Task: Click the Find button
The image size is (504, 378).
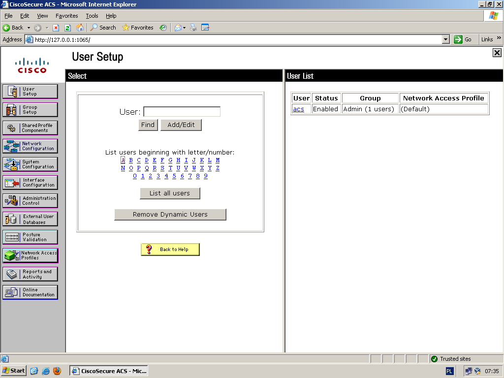Action: 148,125
